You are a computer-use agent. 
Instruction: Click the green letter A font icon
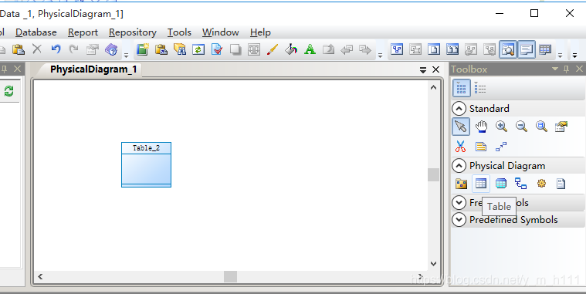310,49
